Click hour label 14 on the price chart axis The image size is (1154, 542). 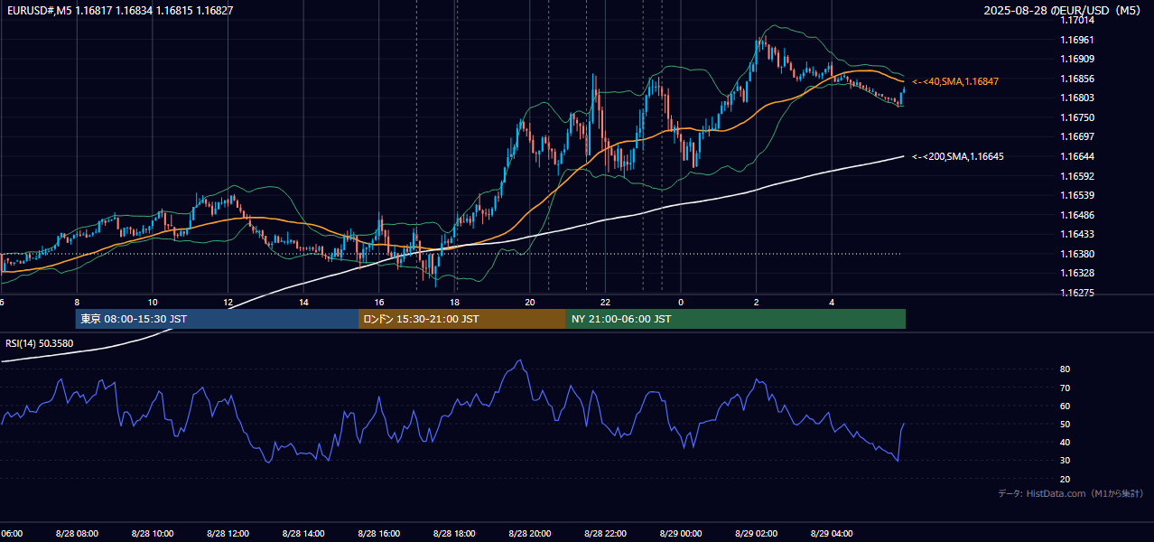(x=303, y=303)
